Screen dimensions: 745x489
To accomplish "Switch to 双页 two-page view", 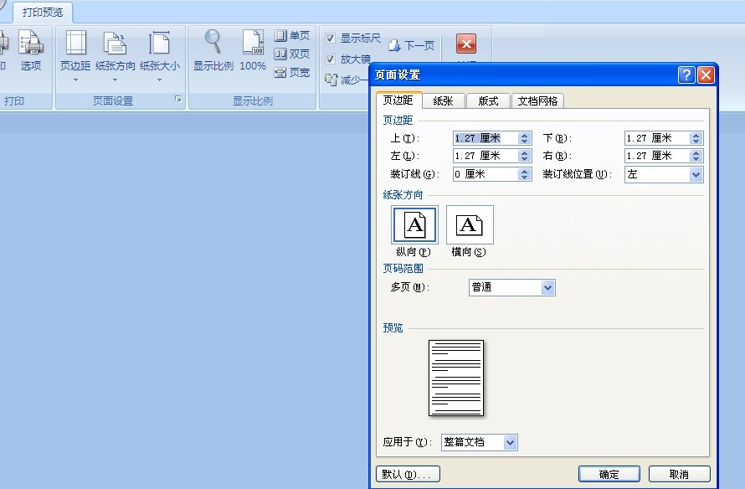I will (290, 54).
